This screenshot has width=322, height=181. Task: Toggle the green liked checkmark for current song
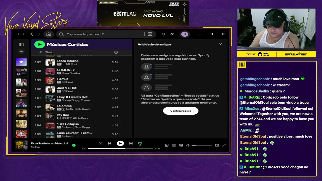[x=74, y=145]
